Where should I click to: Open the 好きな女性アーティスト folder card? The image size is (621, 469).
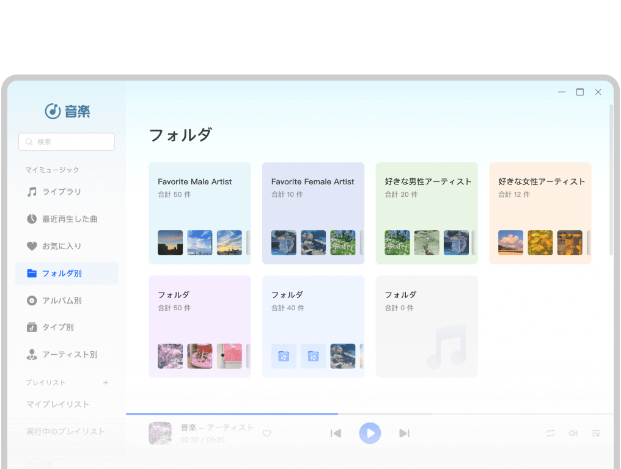pyautogui.click(x=540, y=213)
